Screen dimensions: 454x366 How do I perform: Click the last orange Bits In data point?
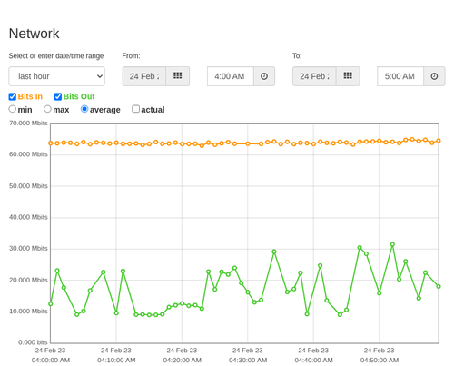click(x=439, y=141)
